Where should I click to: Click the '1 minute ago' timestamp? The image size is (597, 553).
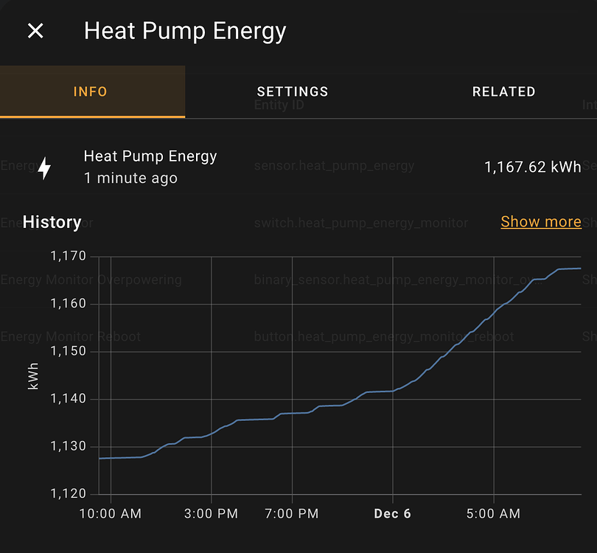130,178
